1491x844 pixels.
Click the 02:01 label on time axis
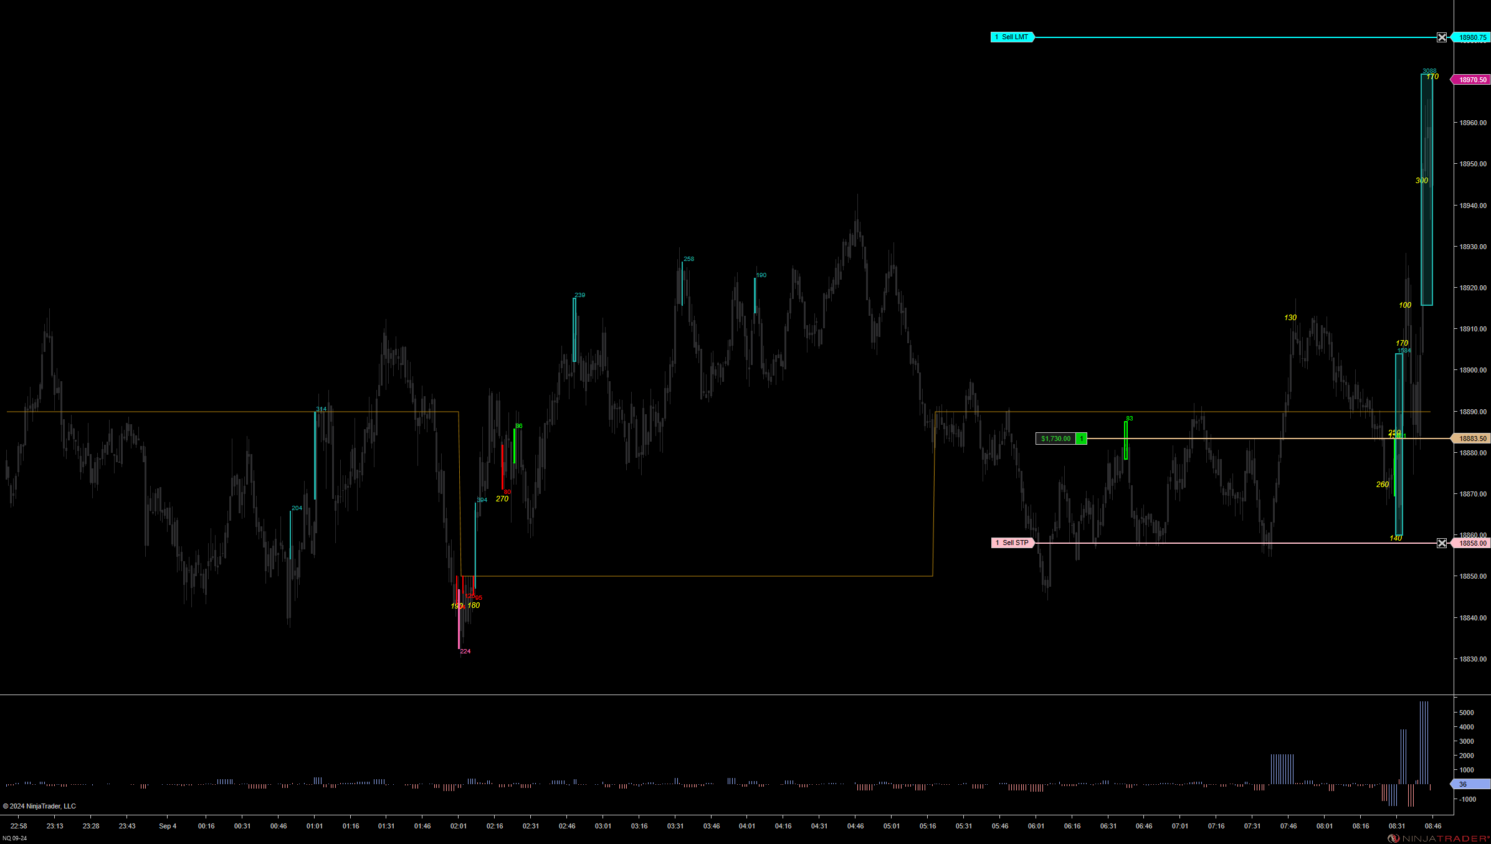pyautogui.click(x=459, y=826)
